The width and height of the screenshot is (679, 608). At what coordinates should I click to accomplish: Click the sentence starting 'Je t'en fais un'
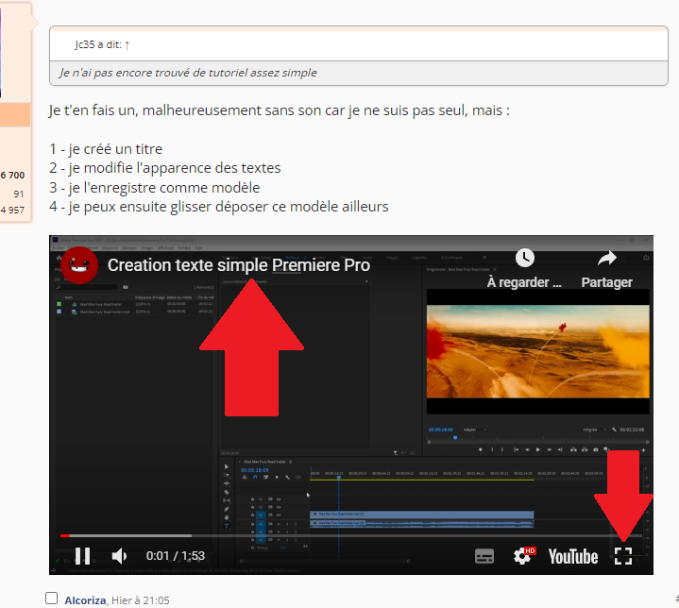(280, 110)
